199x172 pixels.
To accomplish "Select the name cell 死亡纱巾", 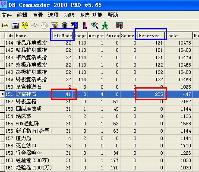I will coord(34,146).
